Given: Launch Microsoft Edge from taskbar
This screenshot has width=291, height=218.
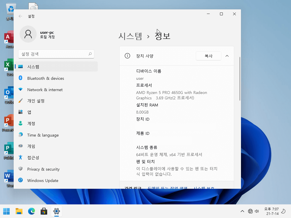Looking at the screenshot, I should point(31,211).
